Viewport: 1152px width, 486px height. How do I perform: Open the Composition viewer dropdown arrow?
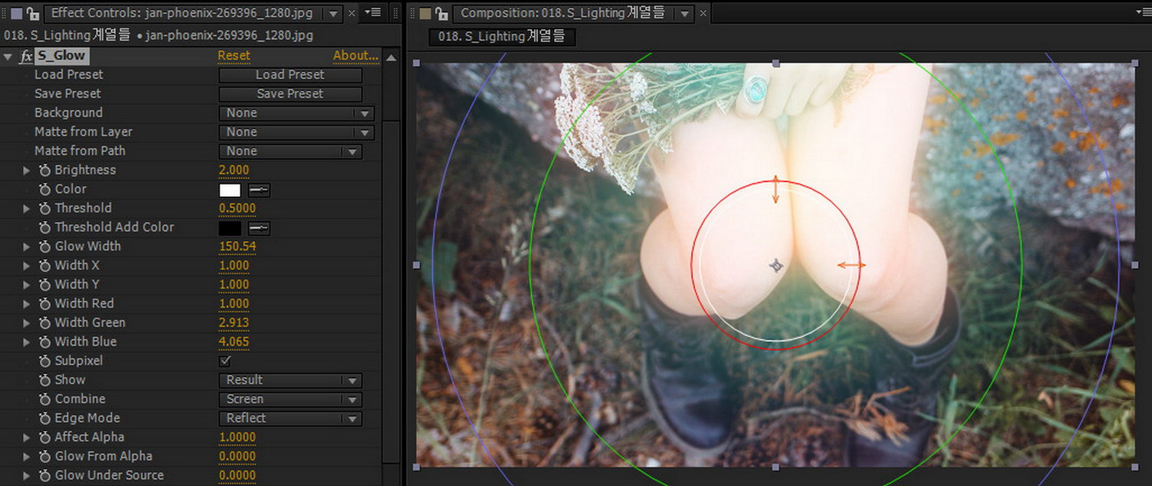684,14
